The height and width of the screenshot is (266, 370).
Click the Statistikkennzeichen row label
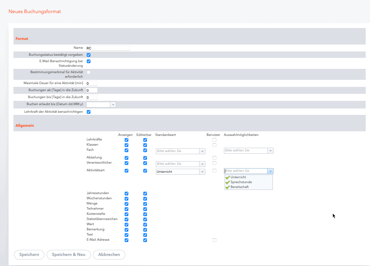click(x=102, y=219)
